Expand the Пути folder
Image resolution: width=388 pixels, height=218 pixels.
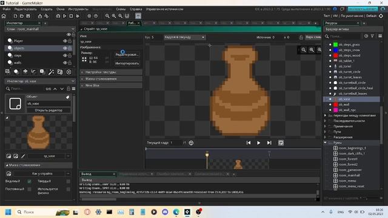326,132
